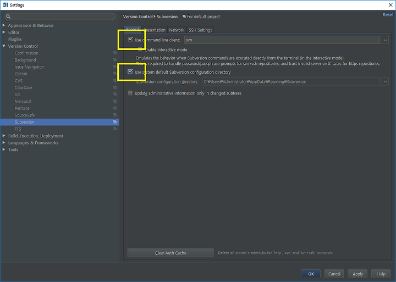
Task: Click the 'For default project' icon
Action: [184, 16]
